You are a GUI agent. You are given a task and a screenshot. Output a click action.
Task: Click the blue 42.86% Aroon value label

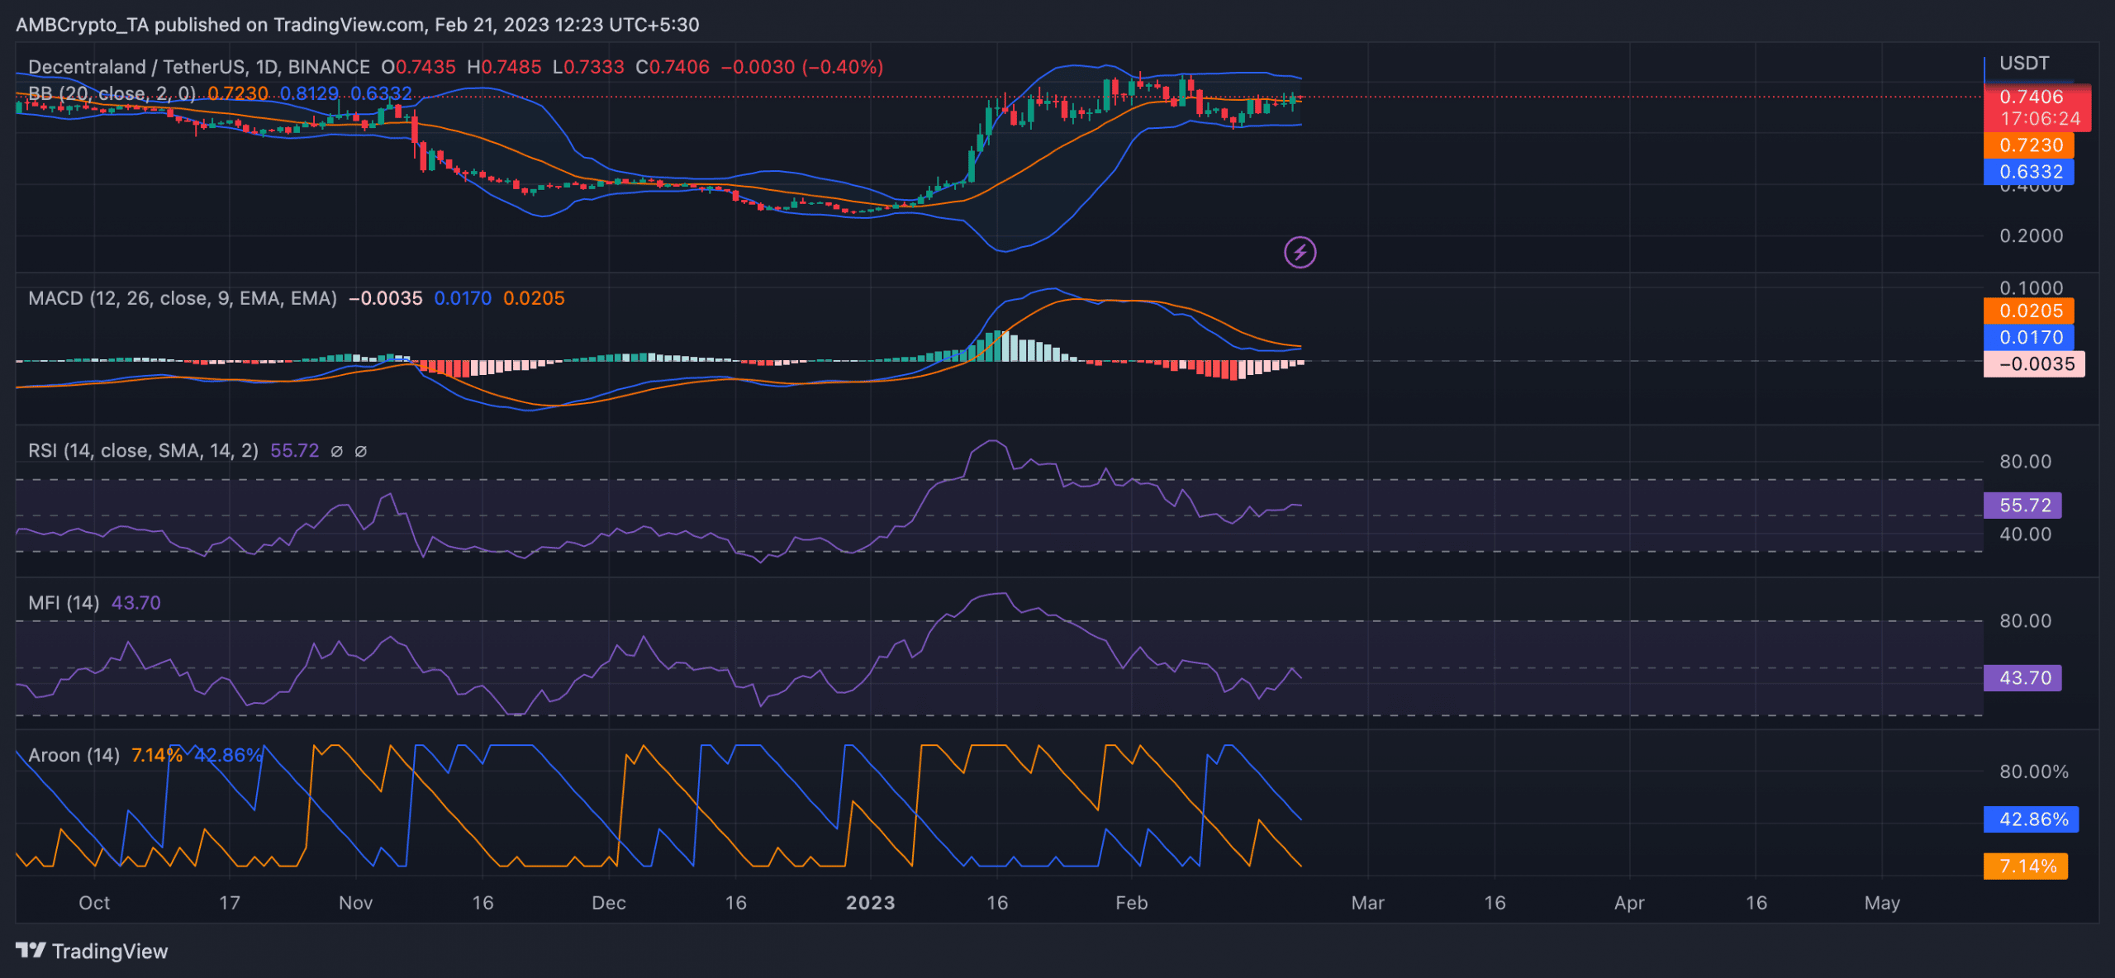[2033, 819]
